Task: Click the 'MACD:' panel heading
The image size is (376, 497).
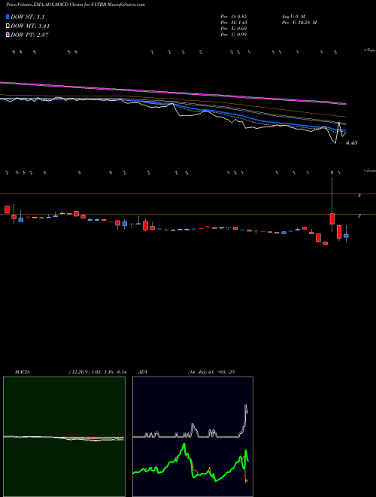Action: pos(22,372)
